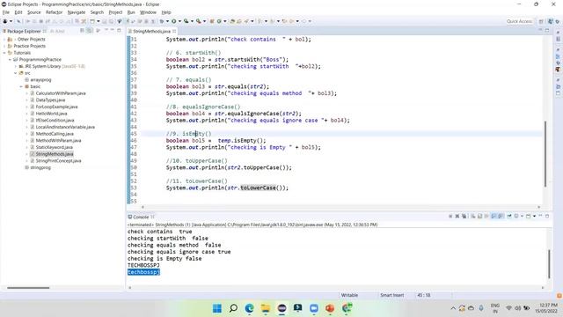563x317 pixels.
Task: Collapse the ProgrammingPractice project
Action: [10, 60]
